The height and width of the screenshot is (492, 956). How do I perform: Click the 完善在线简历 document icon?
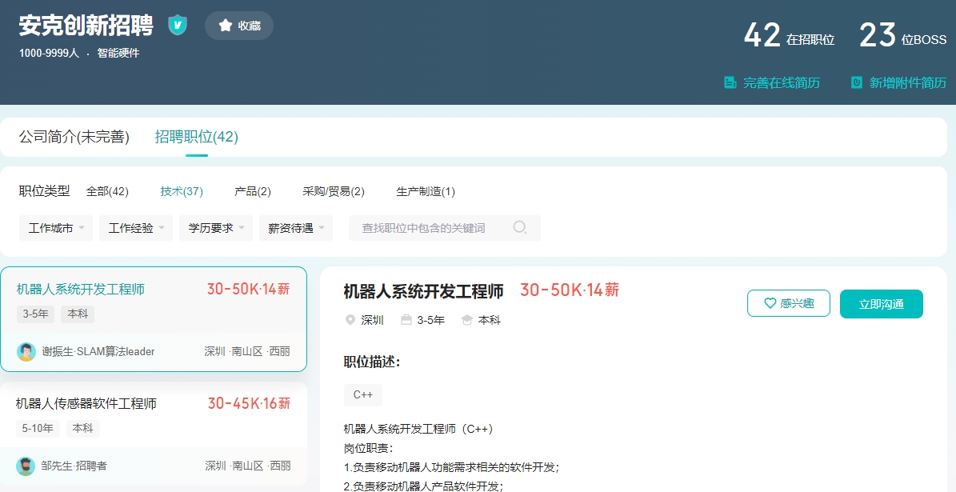point(730,82)
